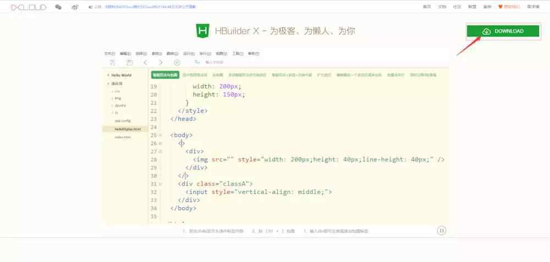The width and height of the screenshot is (550, 262).
Task: Click the orange heart 赞助我们 link
Action: [x=509, y=7]
